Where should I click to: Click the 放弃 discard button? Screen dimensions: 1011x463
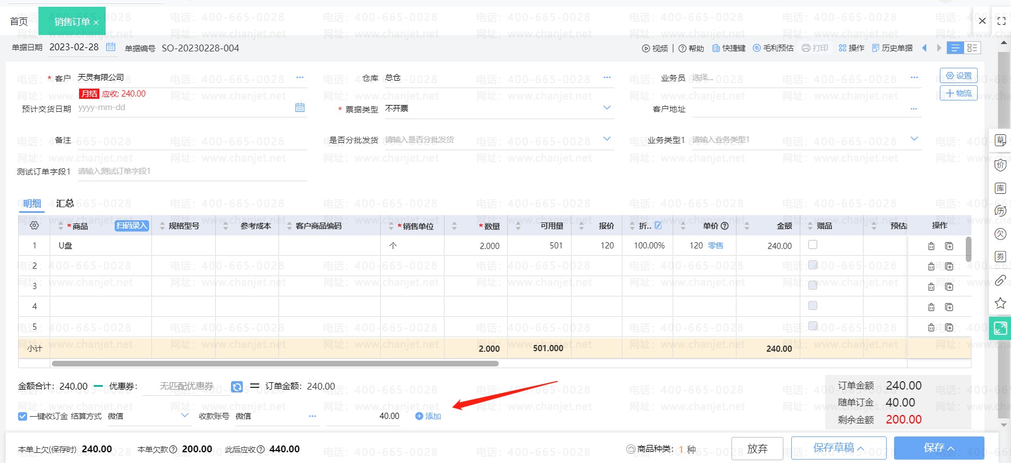click(757, 448)
